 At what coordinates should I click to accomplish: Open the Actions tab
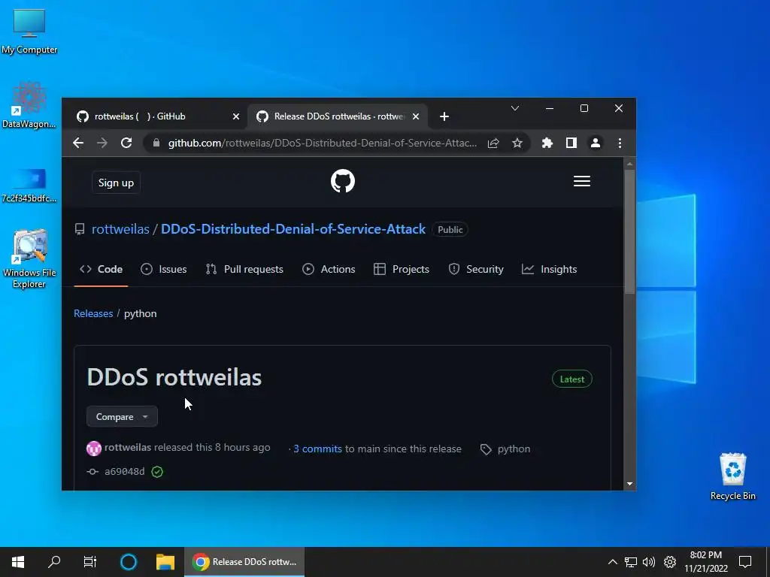[329, 269]
